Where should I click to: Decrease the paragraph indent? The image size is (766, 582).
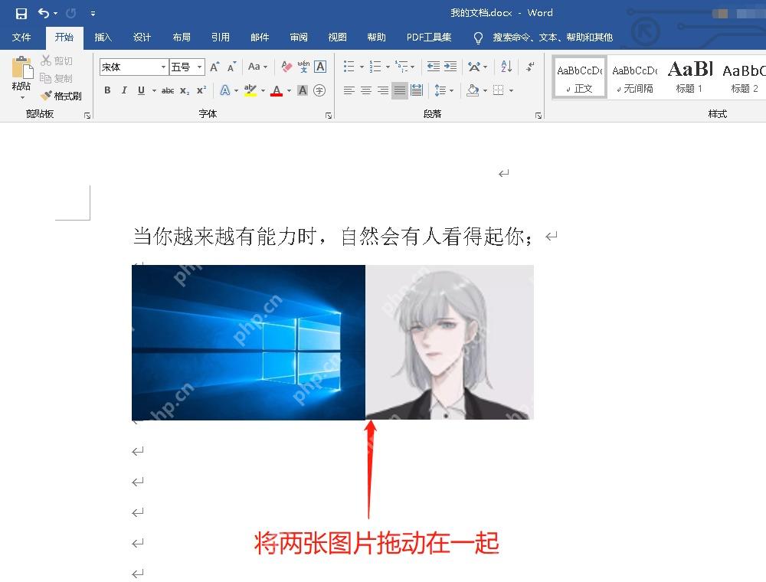[x=434, y=67]
